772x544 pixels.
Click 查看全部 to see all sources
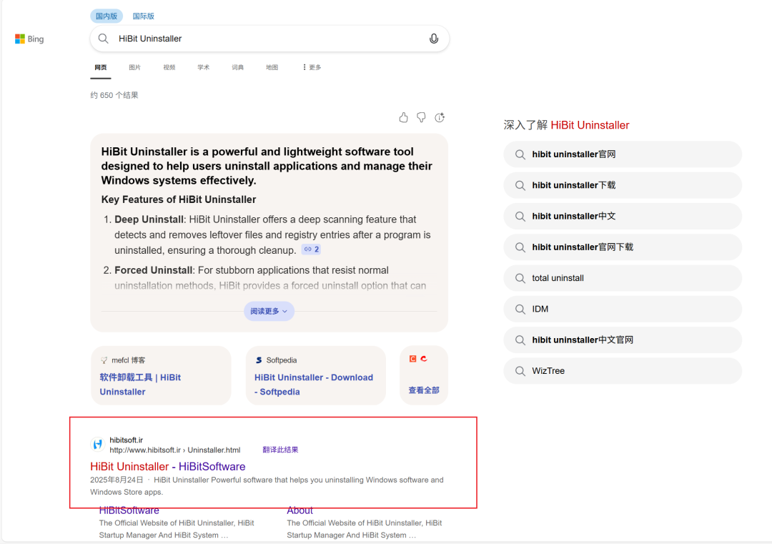pyautogui.click(x=424, y=390)
